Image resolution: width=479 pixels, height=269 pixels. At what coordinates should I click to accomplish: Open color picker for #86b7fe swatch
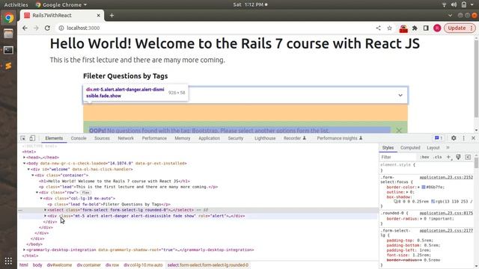click(424, 187)
